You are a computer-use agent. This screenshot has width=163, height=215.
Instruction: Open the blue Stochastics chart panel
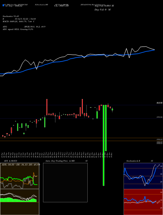coord(143,176)
